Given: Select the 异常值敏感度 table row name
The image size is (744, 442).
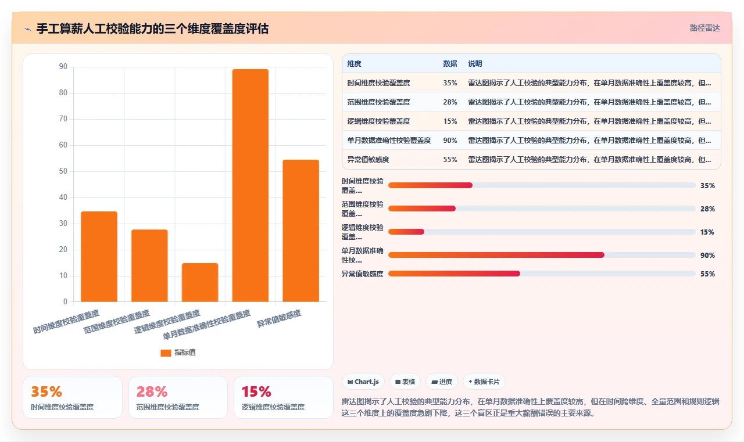Looking at the screenshot, I should 368,160.
